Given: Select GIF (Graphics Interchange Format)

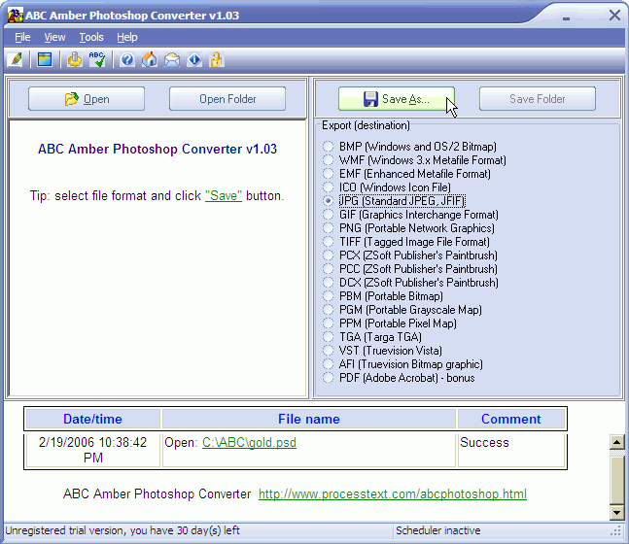Looking at the screenshot, I should (x=411, y=215).
